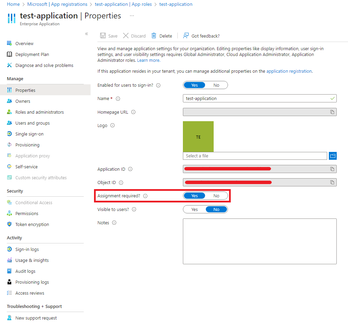Copy the Application ID to clipboard

coord(332,169)
